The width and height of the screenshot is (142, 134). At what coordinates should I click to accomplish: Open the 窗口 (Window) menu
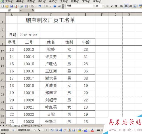pyautogui.click(x=86, y=1)
